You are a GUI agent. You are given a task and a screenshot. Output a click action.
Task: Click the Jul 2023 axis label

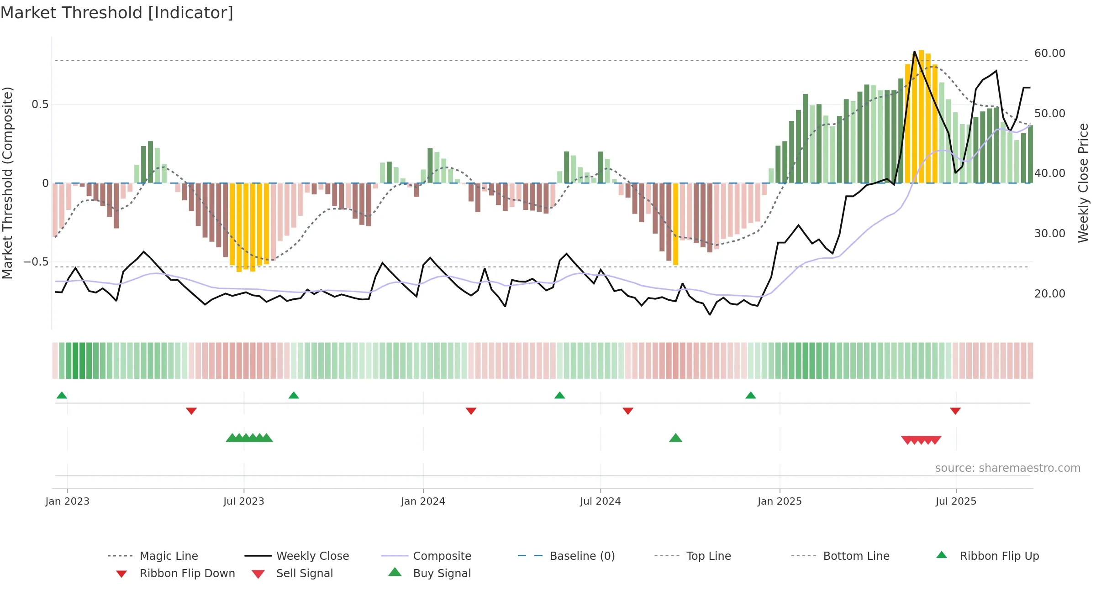[x=244, y=501]
